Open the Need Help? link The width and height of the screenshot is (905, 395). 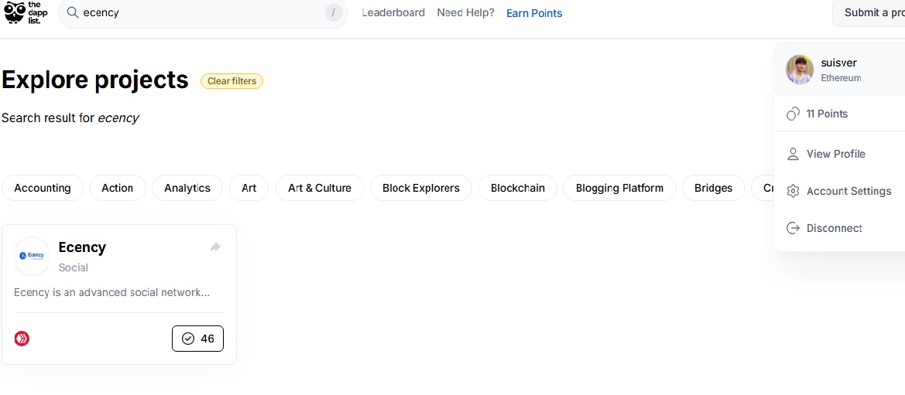point(466,12)
